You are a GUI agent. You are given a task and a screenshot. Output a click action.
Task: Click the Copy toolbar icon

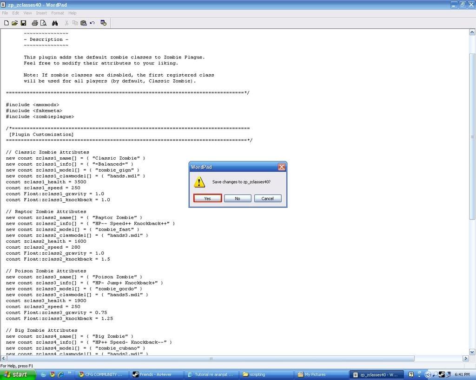coord(75,23)
